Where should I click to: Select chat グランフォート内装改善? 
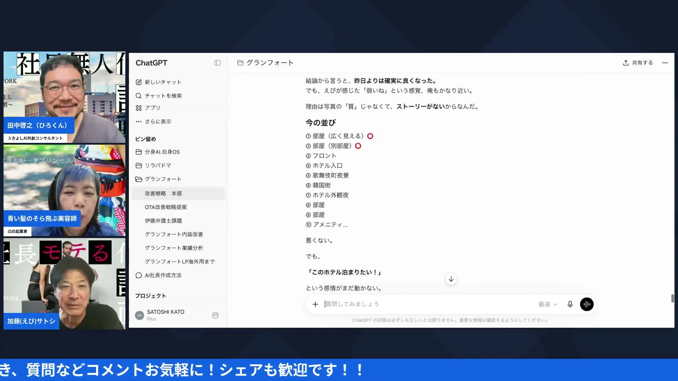click(x=178, y=235)
